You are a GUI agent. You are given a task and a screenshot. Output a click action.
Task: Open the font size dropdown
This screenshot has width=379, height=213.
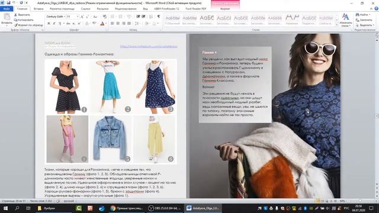[x=78, y=17]
